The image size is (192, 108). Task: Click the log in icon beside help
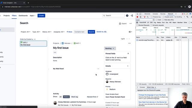click(132, 16)
